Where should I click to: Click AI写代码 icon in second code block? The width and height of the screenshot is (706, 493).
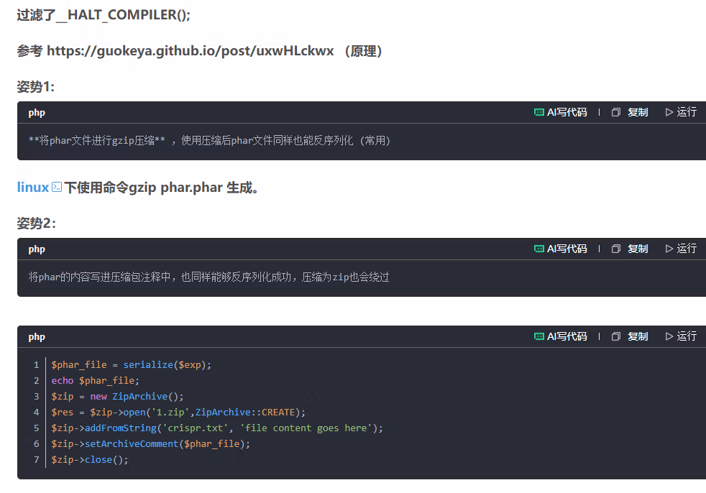(538, 249)
